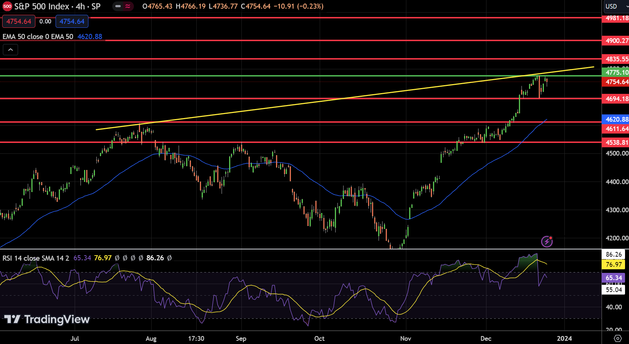Click the 55.04 RSI axis label
The height and width of the screenshot is (344, 629).
pos(613,289)
